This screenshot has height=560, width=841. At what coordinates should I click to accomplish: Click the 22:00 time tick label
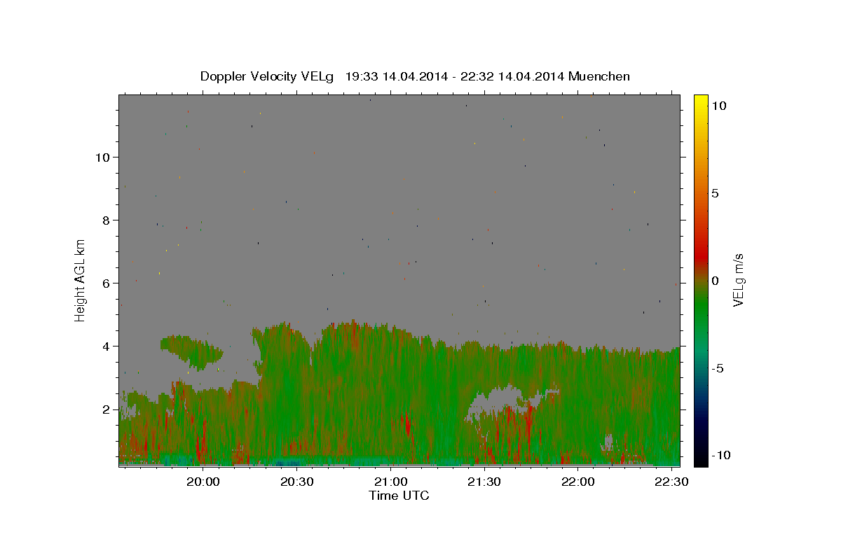tap(577, 482)
